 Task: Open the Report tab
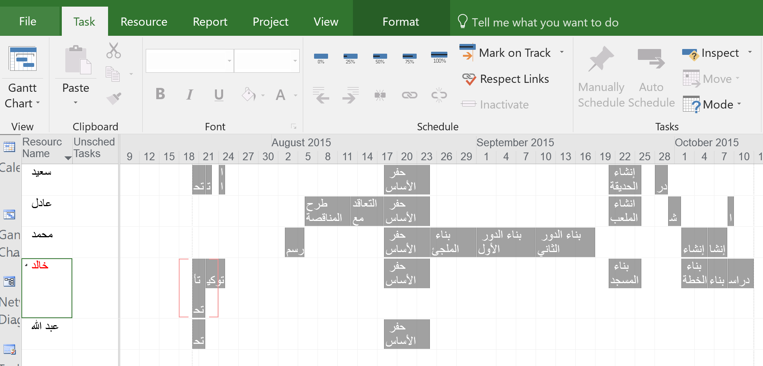[210, 22]
